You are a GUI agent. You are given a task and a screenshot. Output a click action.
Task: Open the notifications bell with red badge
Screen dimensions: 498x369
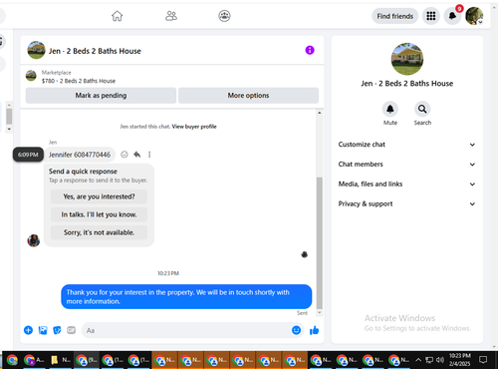pyautogui.click(x=452, y=16)
